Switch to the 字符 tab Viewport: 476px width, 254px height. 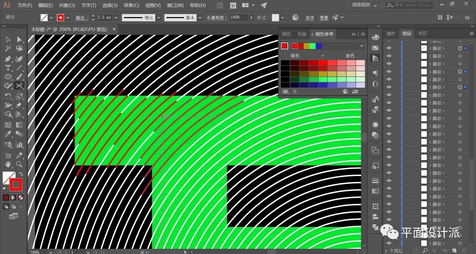[422, 33]
